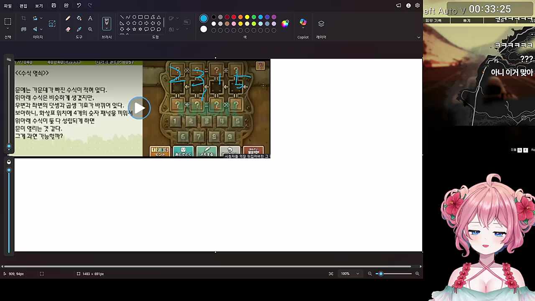The image size is (535, 301).
Task: Pick the orange color swatch
Action: [240, 17]
